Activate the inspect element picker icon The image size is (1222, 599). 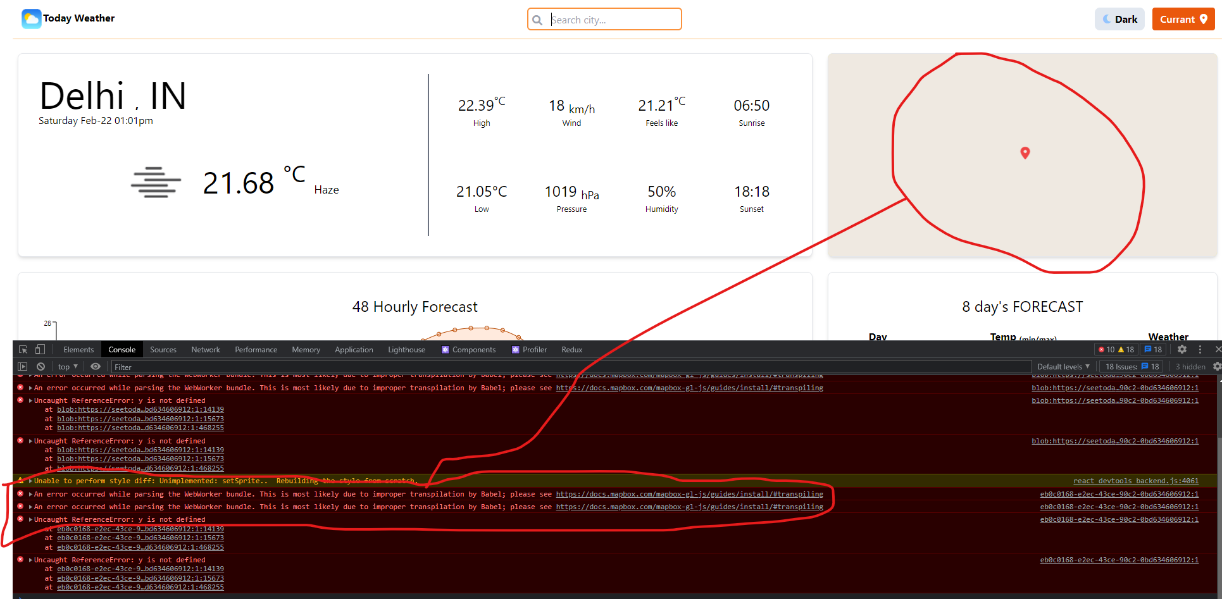click(23, 349)
